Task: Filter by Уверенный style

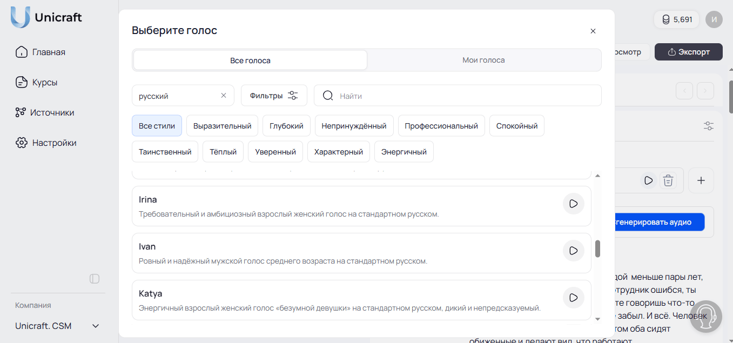Action: [x=275, y=152]
